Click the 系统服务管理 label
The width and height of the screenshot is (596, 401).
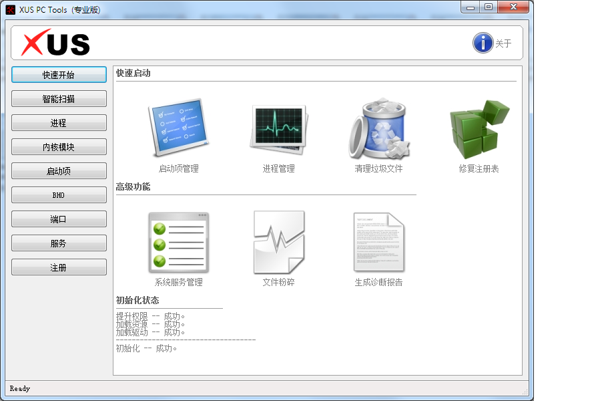click(179, 282)
